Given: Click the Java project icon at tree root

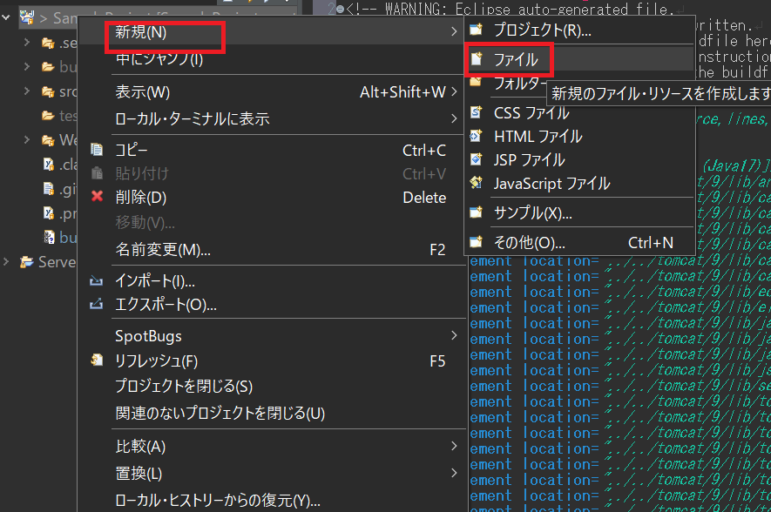Looking at the screenshot, I should (25, 15).
